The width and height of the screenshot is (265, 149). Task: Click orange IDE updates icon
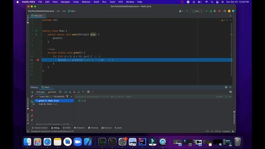pyautogui.click(x=229, y=11)
